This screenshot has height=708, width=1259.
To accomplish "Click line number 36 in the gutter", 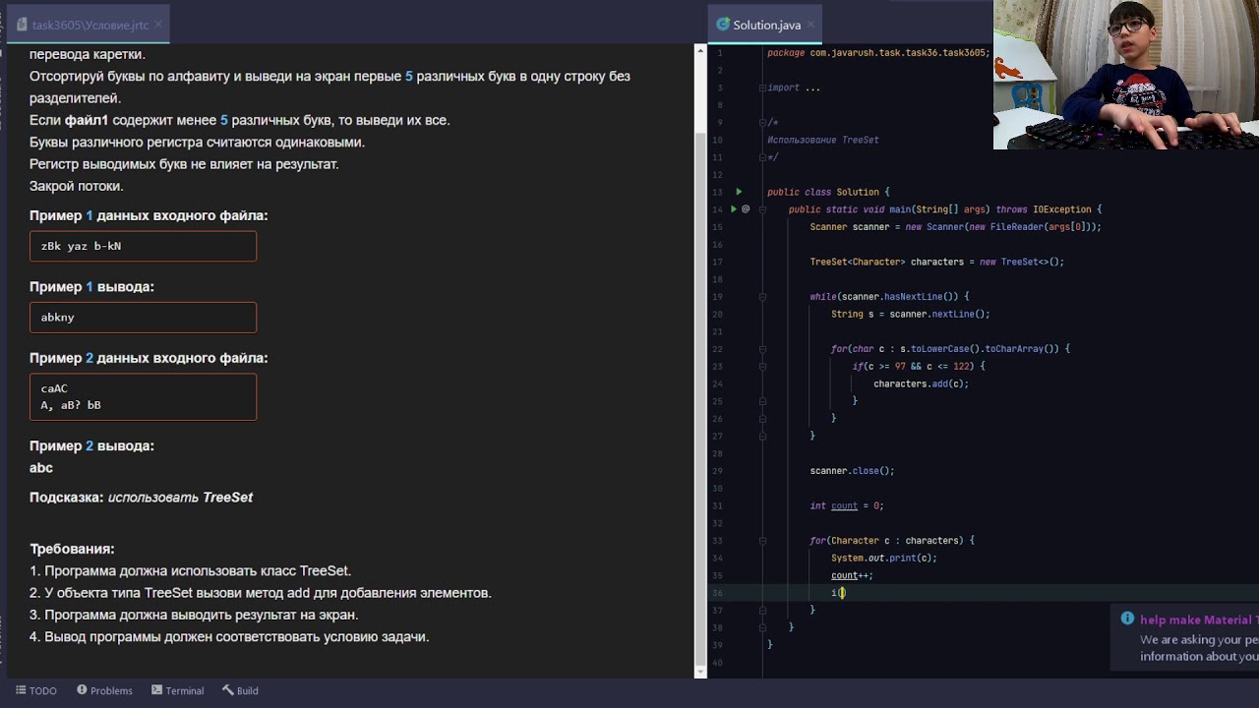I will [717, 593].
